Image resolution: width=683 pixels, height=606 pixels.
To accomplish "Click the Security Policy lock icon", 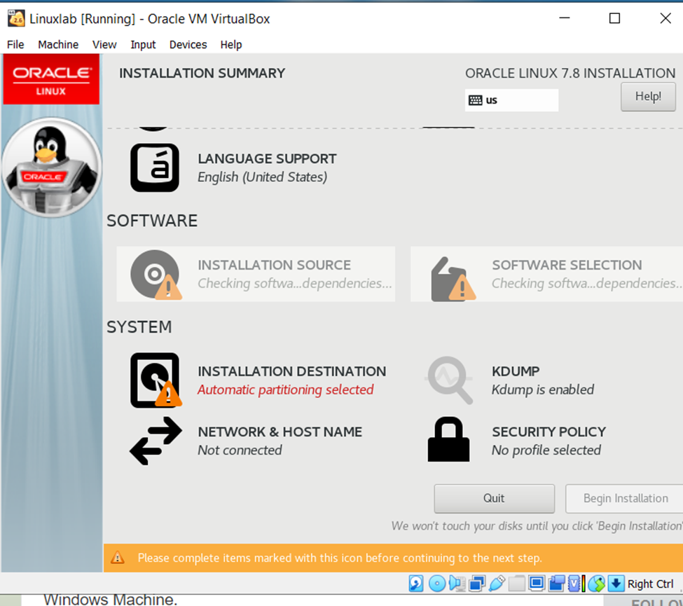I will 448,439.
